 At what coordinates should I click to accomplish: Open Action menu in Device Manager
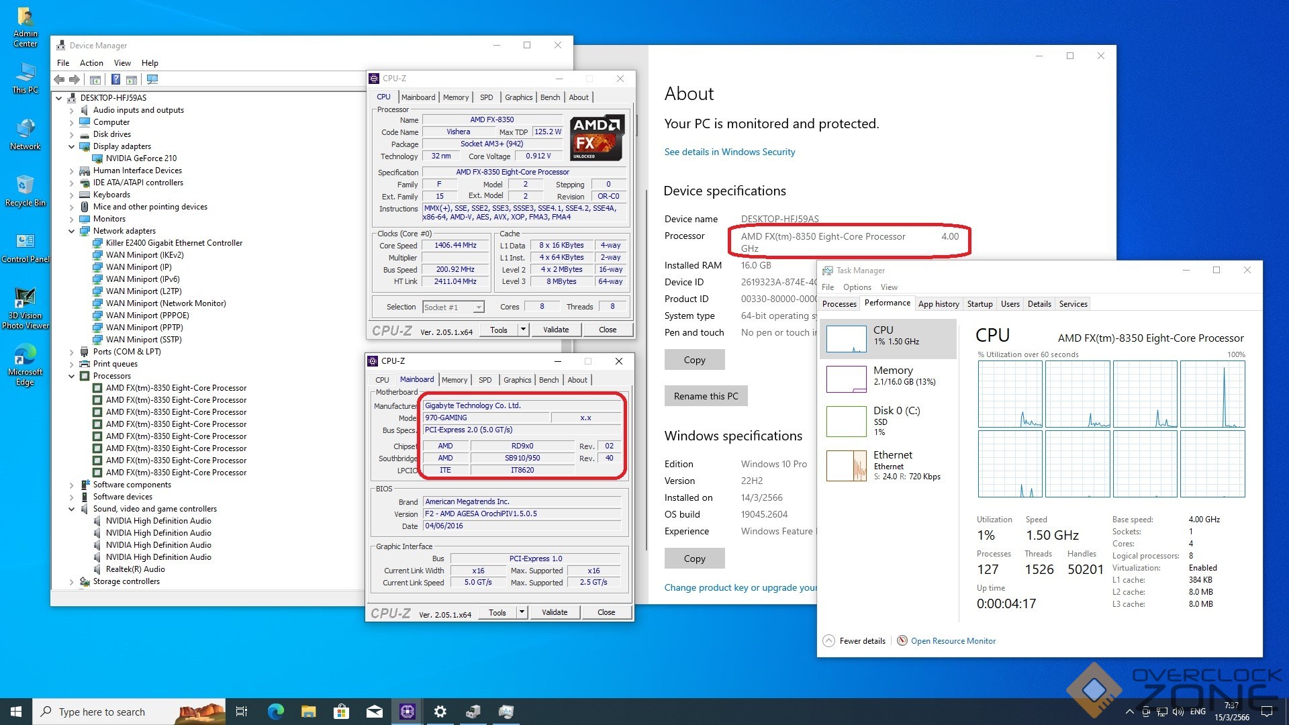[x=91, y=63]
